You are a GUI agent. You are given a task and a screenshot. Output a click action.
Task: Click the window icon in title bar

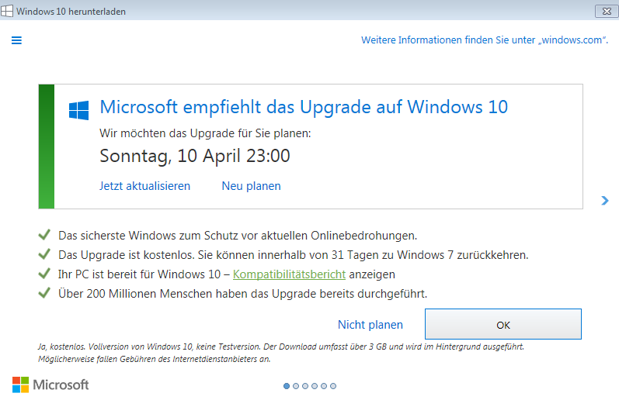(7, 11)
